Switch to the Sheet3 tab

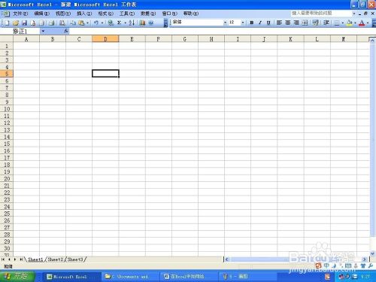75,259
